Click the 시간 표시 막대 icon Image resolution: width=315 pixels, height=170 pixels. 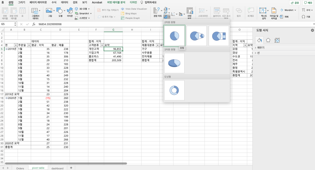[226, 13]
